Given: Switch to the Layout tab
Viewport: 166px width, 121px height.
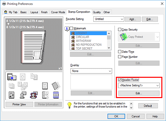Looking at the screenshot, I should coord(34,12).
